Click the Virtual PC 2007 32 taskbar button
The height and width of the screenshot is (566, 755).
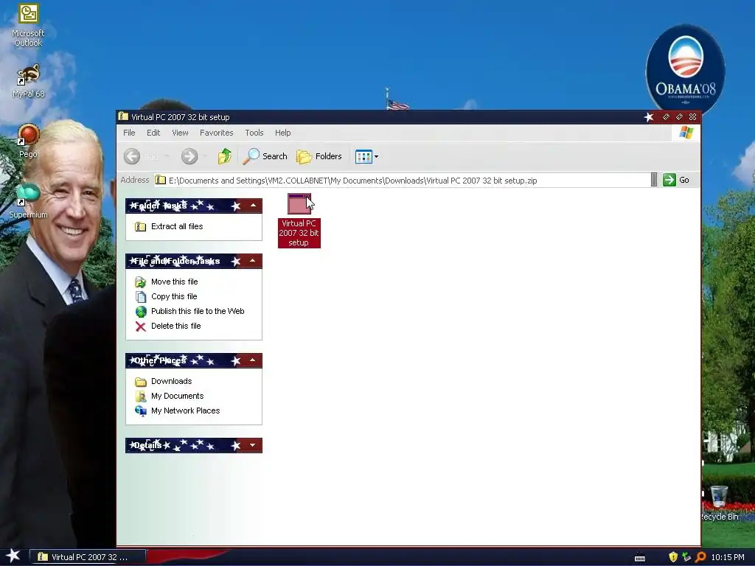(88, 557)
